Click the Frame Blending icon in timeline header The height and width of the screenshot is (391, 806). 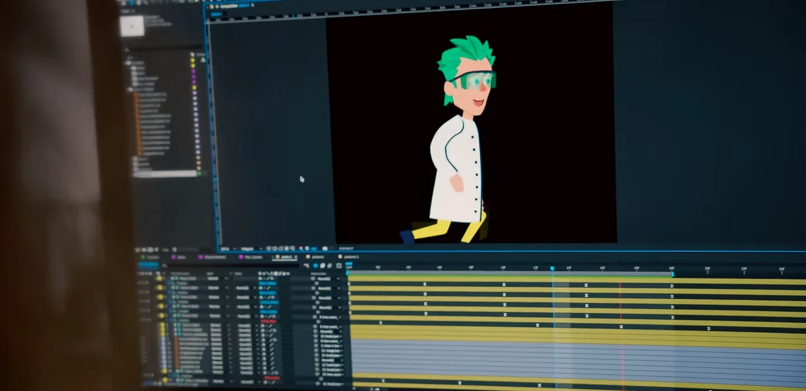coord(322,266)
